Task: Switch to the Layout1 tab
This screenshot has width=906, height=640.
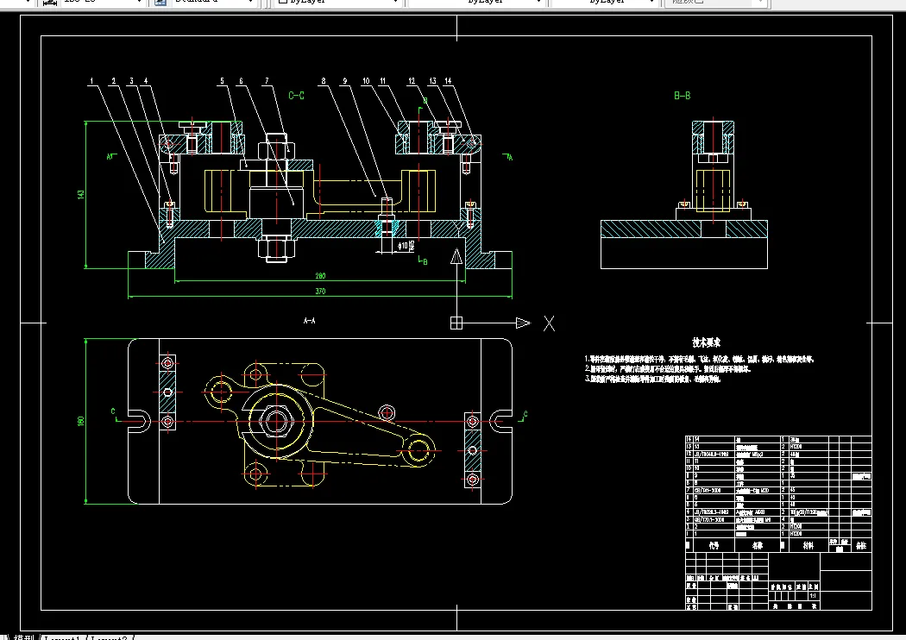Action: [x=62, y=637]
